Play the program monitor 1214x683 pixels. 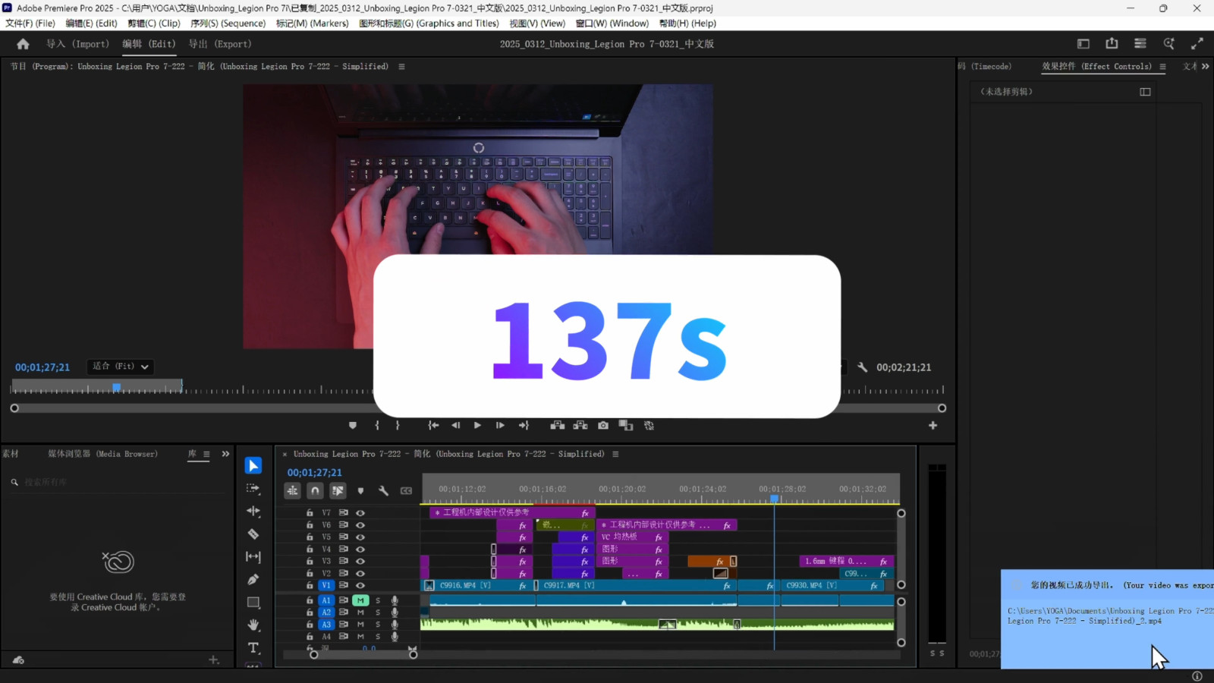coord(477,426)
